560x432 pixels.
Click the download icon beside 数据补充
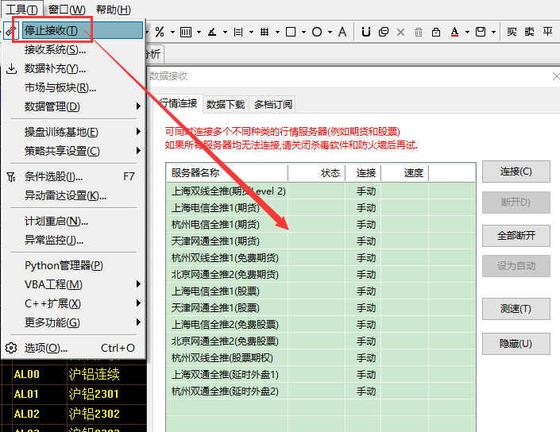point(11,68)
